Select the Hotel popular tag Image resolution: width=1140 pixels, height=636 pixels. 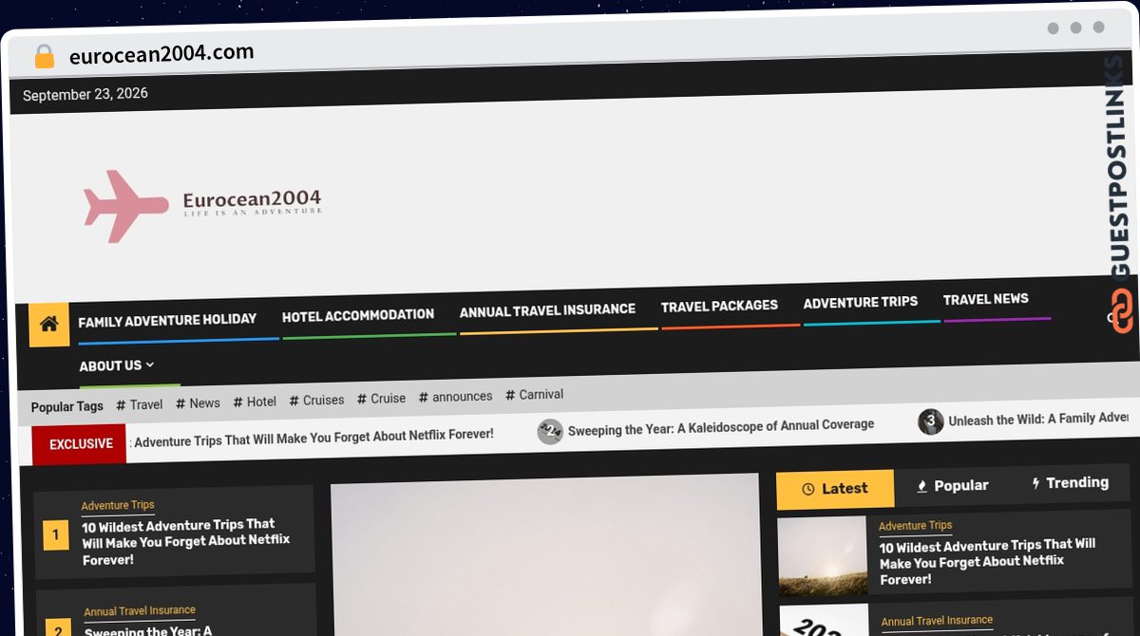click(255, 402)
